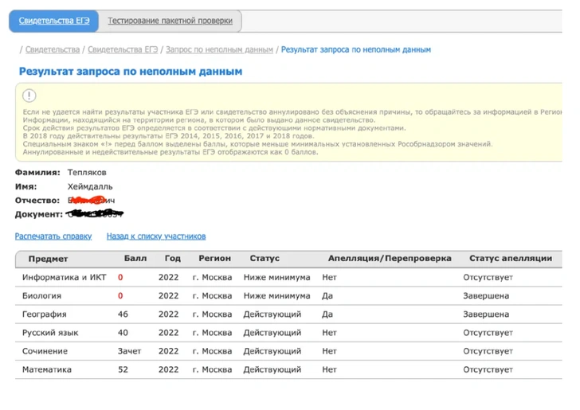
Task: Click the Год column header
Action: [x=173, y=259]
